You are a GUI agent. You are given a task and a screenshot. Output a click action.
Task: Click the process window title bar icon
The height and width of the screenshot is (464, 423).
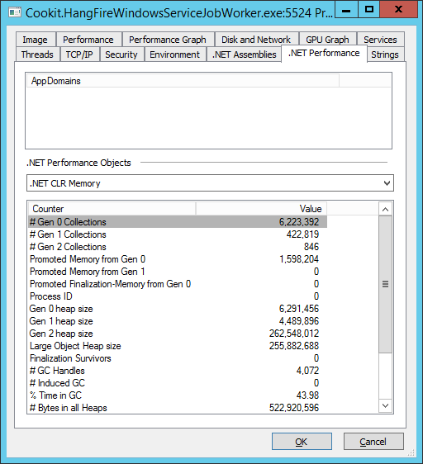point(15,12)
